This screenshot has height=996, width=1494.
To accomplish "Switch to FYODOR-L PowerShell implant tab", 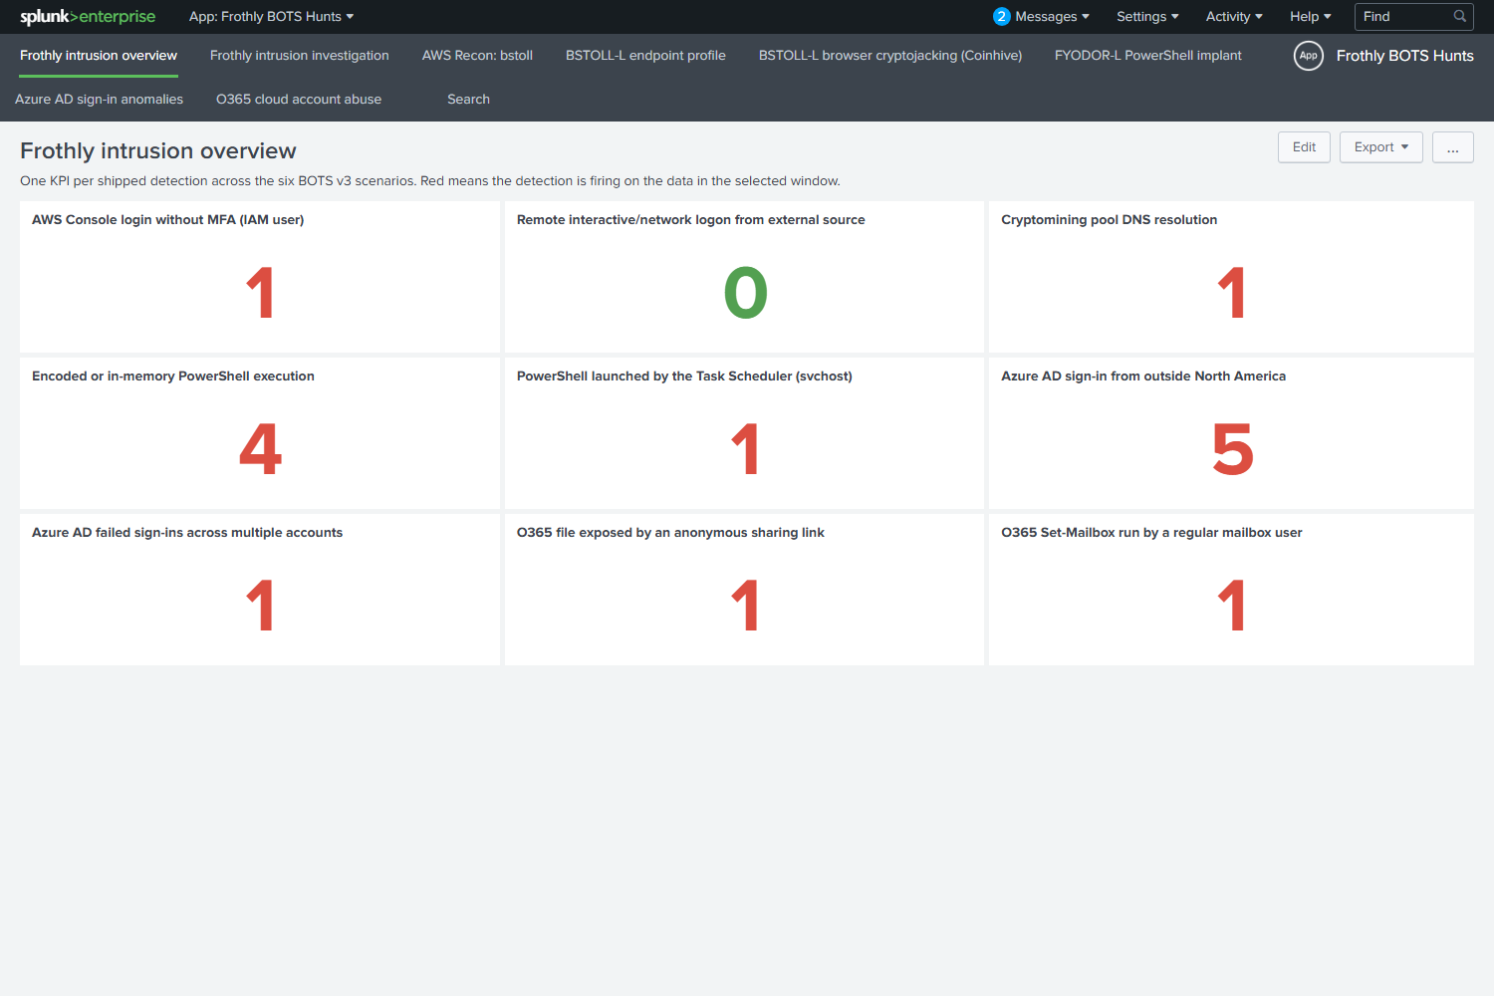I will [x=1148, y=56].
